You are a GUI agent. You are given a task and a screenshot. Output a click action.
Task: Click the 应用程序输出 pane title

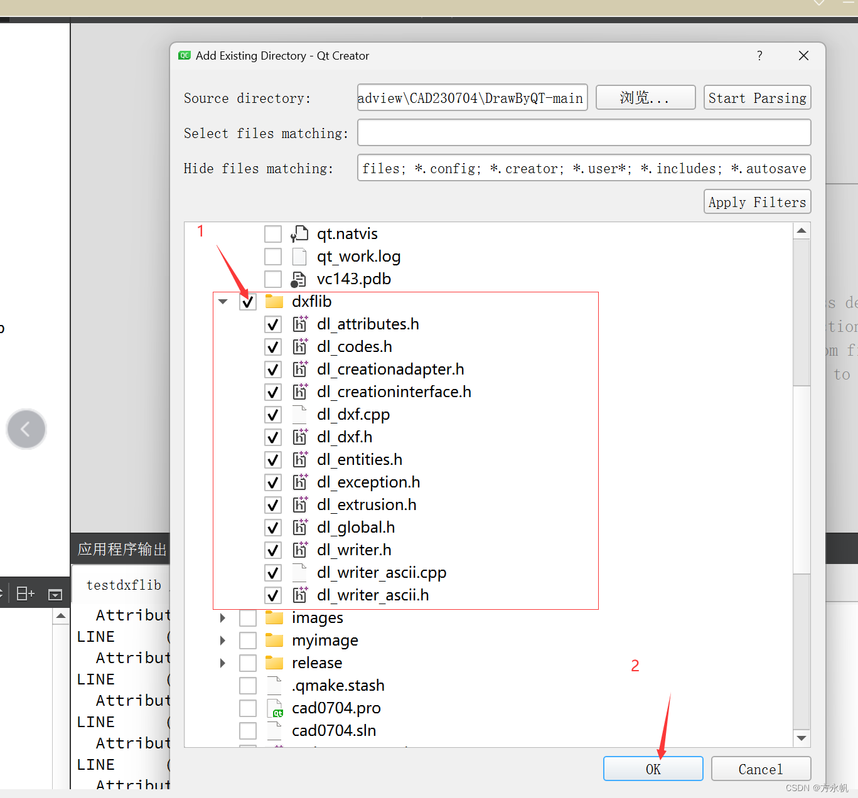click(122, 550)
